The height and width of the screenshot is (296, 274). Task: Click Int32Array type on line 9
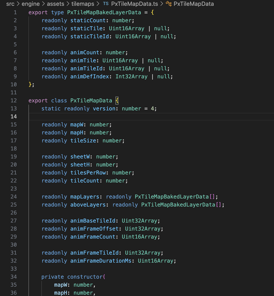pos(132,76)
